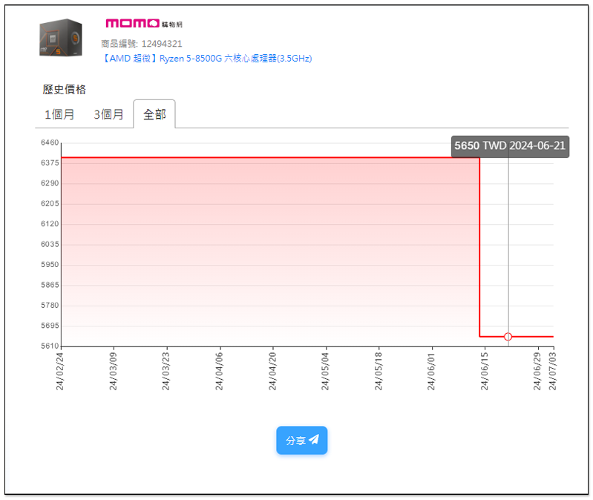Click the 6205 y-axis price label
This screenshot has width=593, height=500.
tap(50, 204)
